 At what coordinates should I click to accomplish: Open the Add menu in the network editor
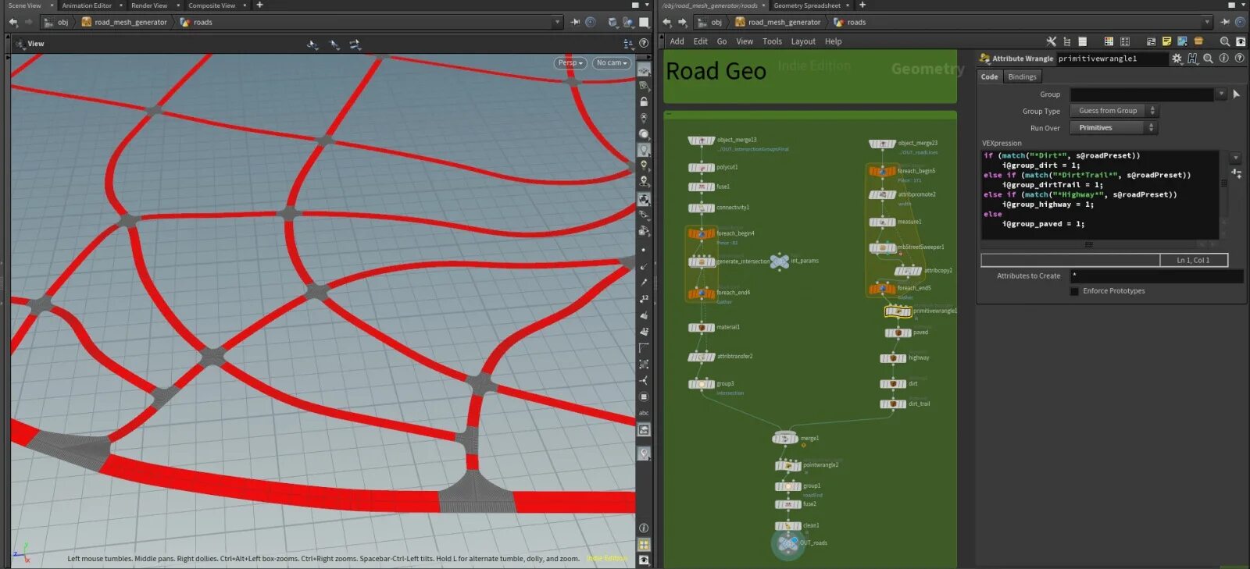677,41
